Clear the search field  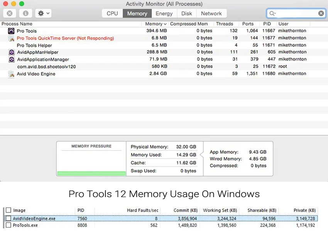point(321,13)
